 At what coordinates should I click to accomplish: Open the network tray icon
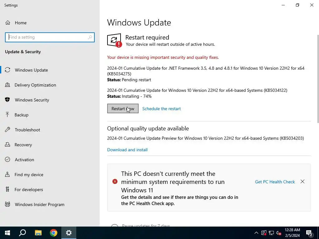pyautogui.click(x=271, y=233)
